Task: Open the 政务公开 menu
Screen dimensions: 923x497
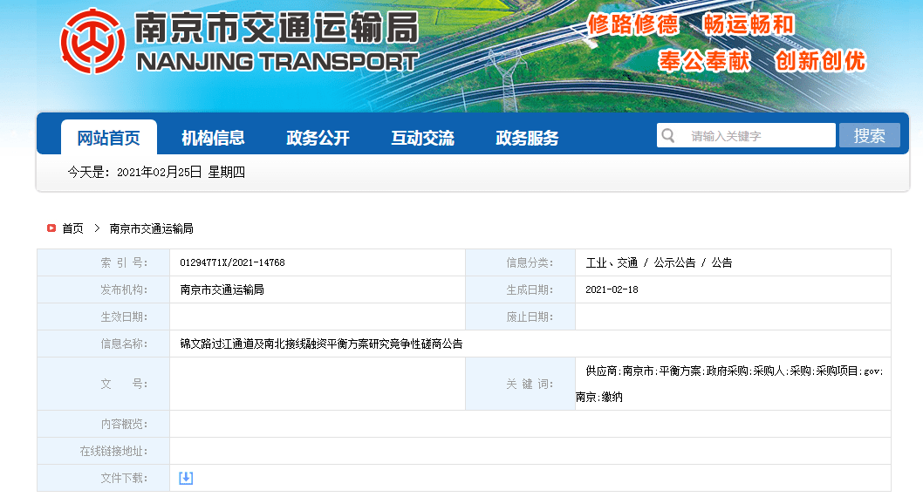Action: (x=318, y=138)
